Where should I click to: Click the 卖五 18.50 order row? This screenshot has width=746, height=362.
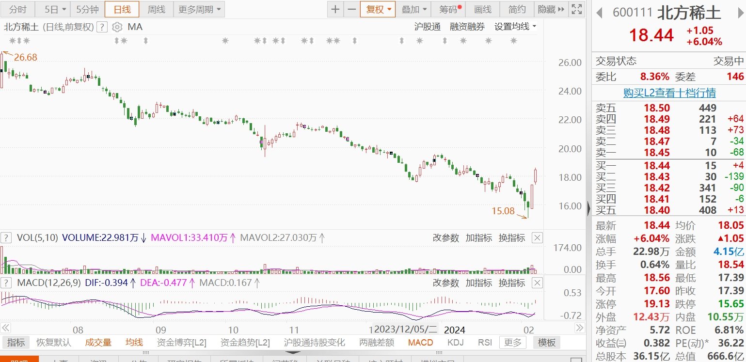click(669, 108)
